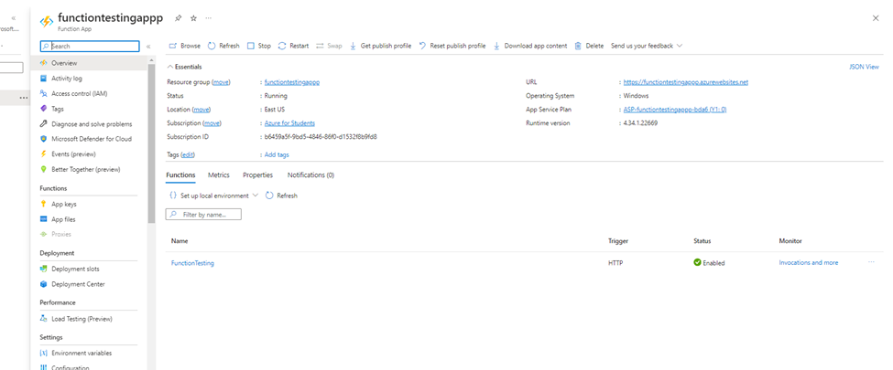Open Tags sidebar item
The image size is (893, 370).
(58, 109)
